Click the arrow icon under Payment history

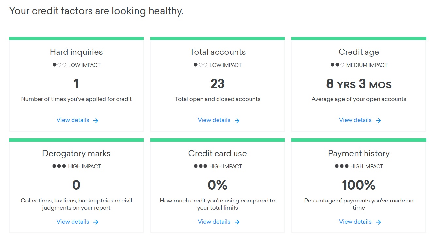coord(378,222)
